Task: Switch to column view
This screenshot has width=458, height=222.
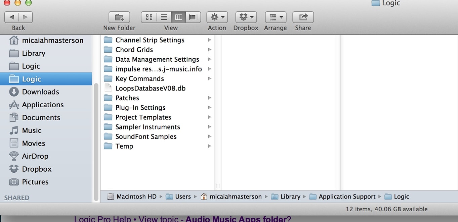Action: (178, 17)
